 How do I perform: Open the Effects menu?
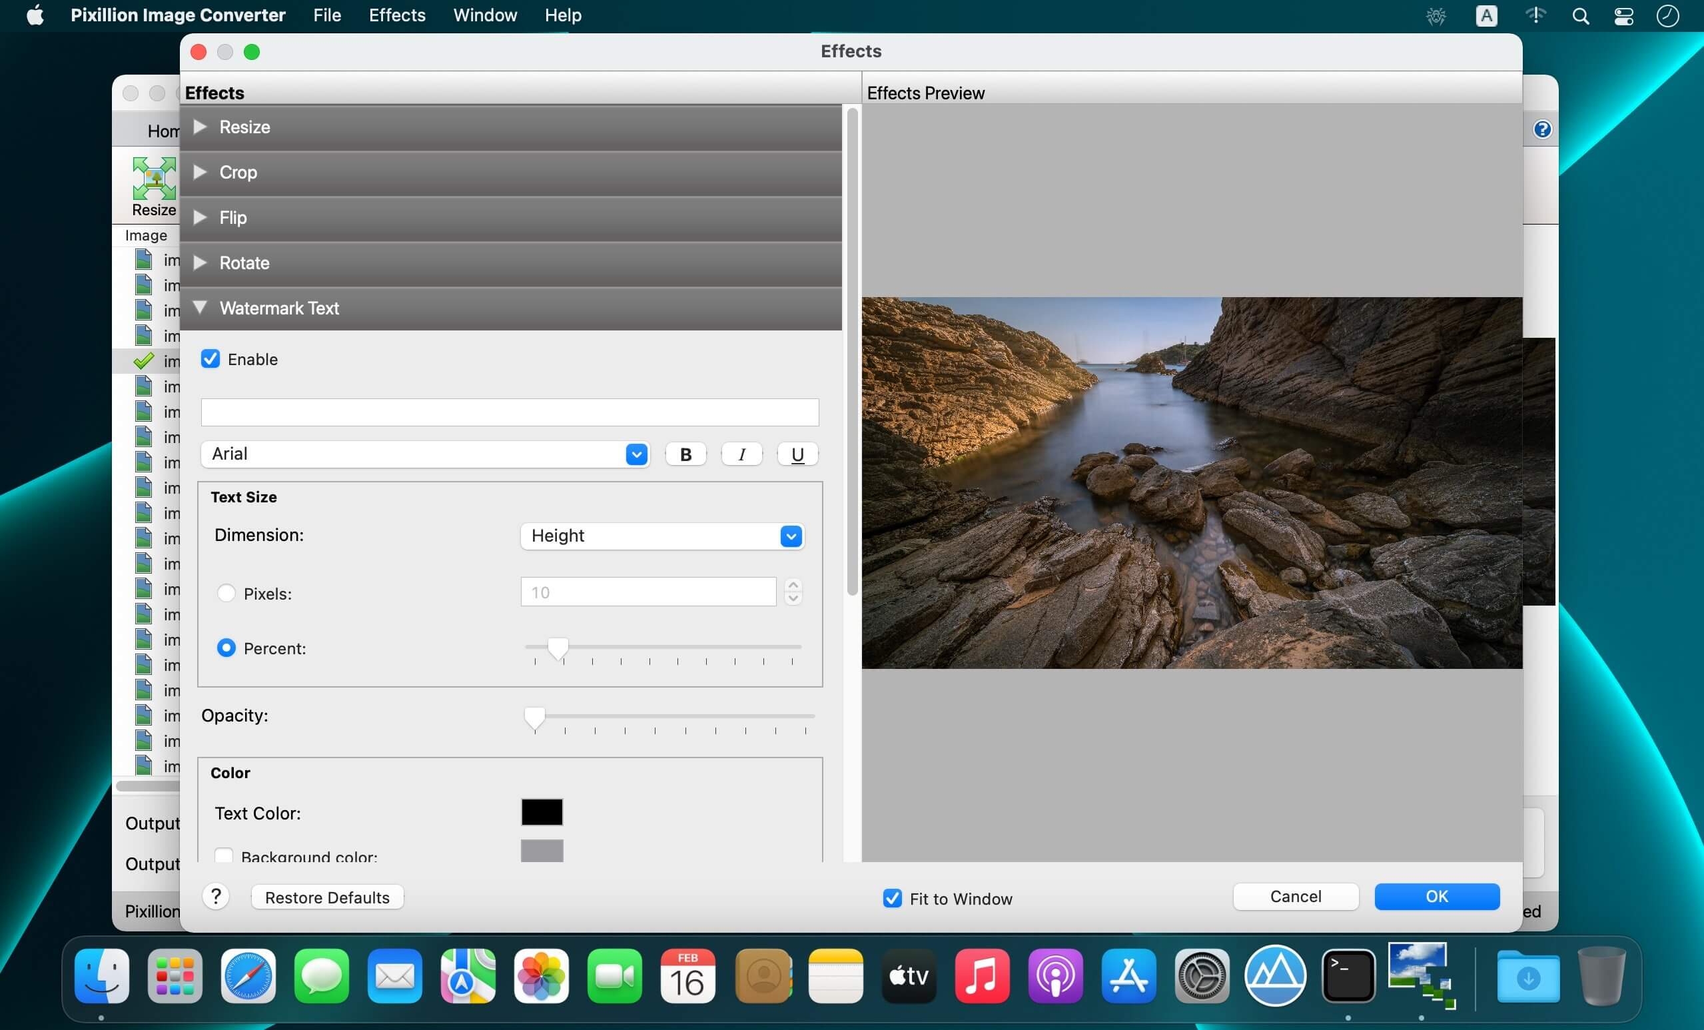[397, 15]
